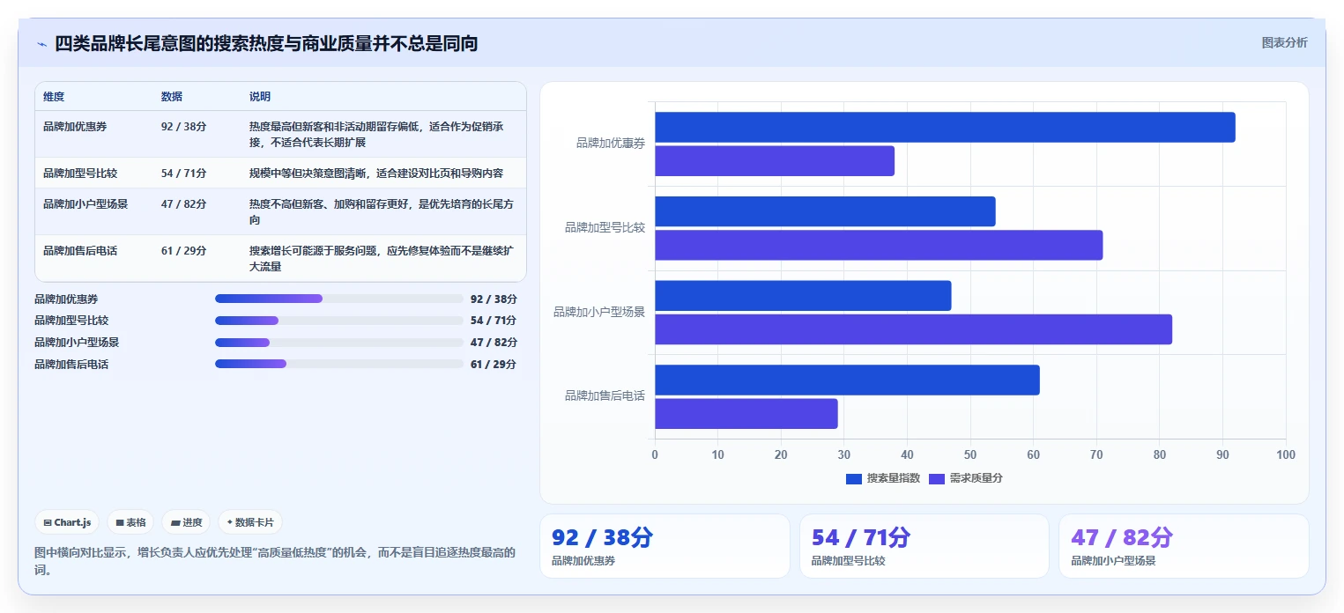Click the page title 四类品牌长尾意图
Viewport: 1344px width, 613px height.
point(266,43)
